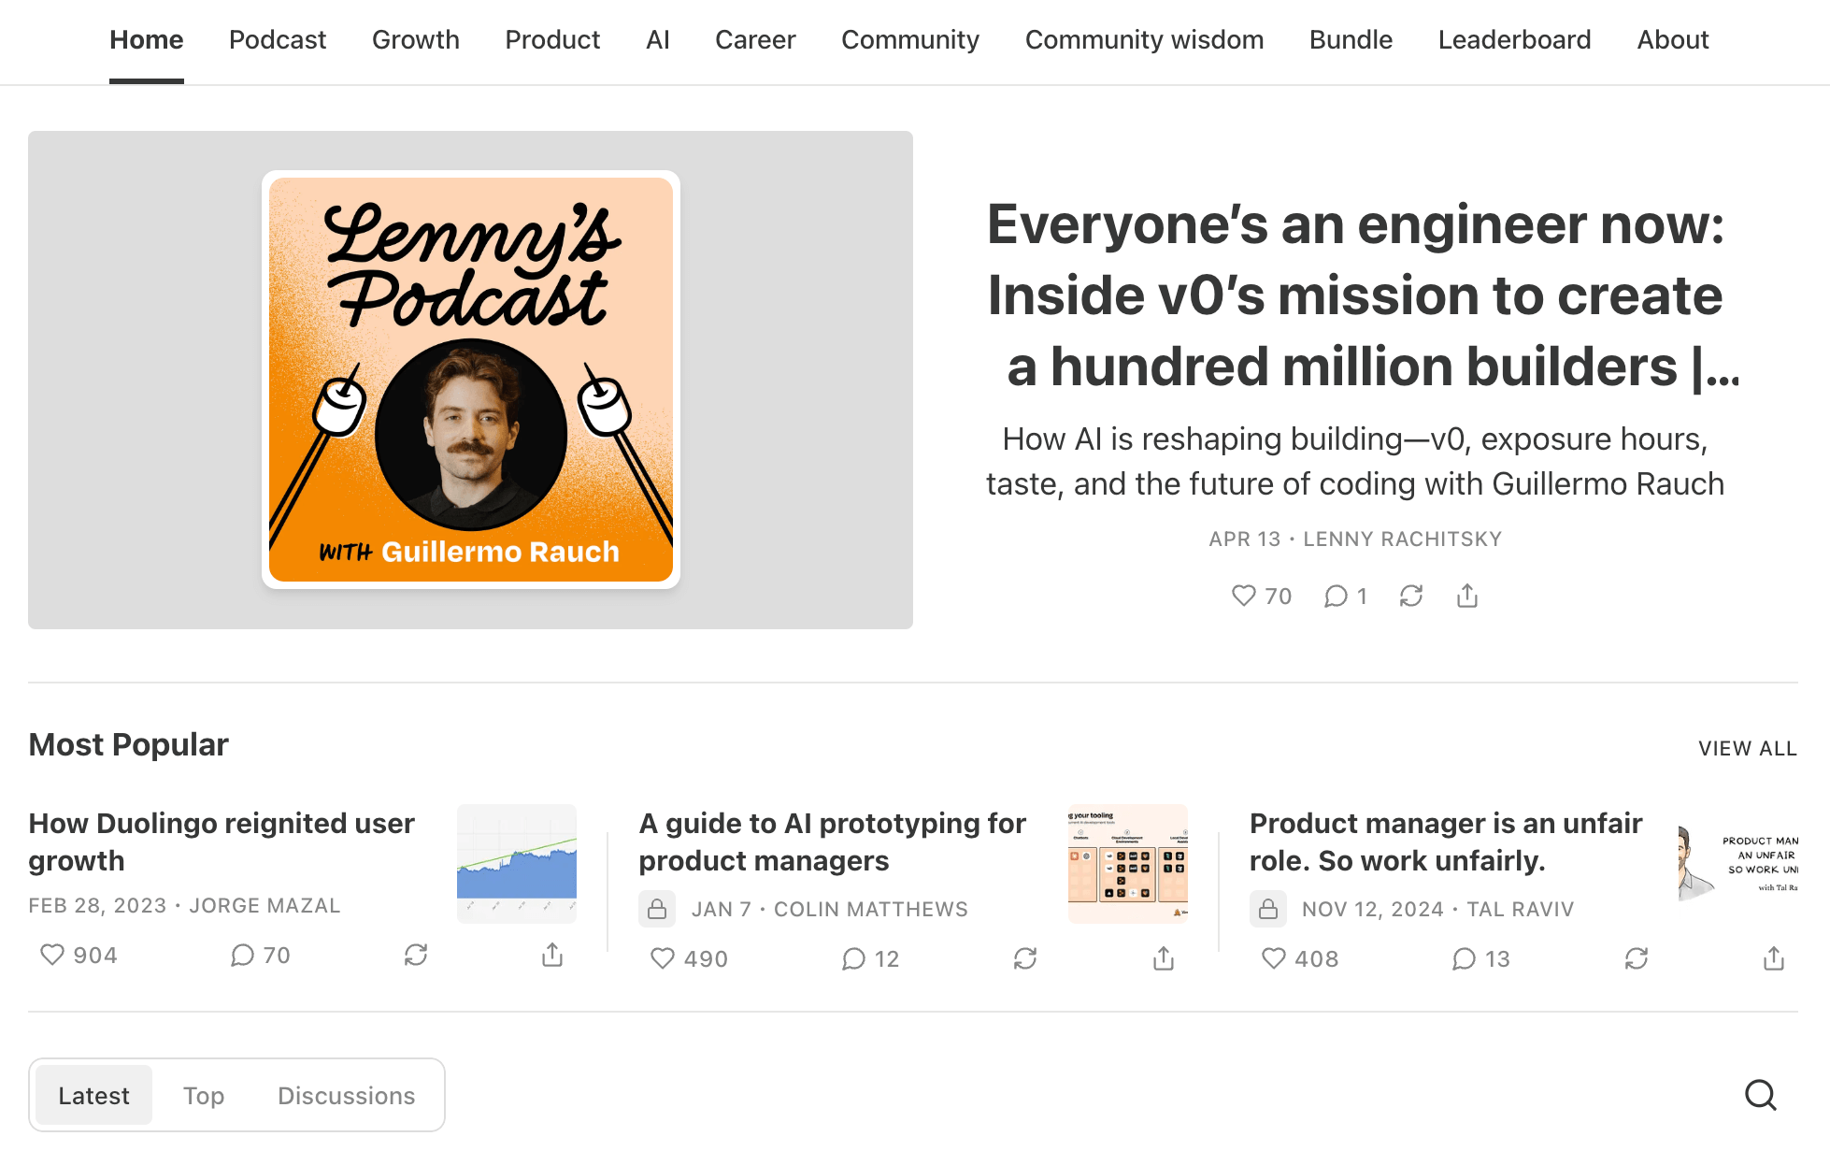Share the Duolingo reignited growth post
Image resolution: width=1830 pixels, height=1165 pixels.
552,955
